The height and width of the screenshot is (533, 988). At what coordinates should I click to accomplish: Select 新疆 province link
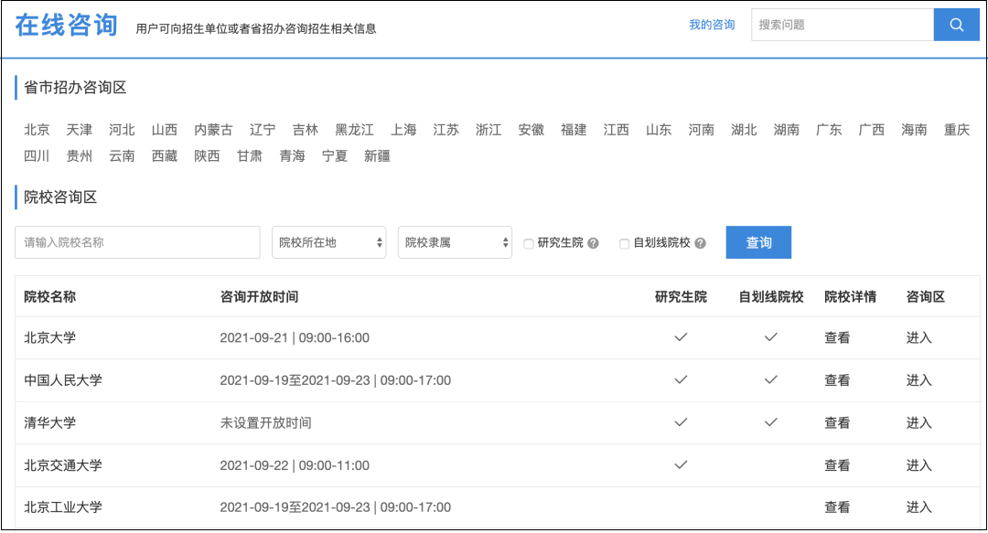point(378,156)
